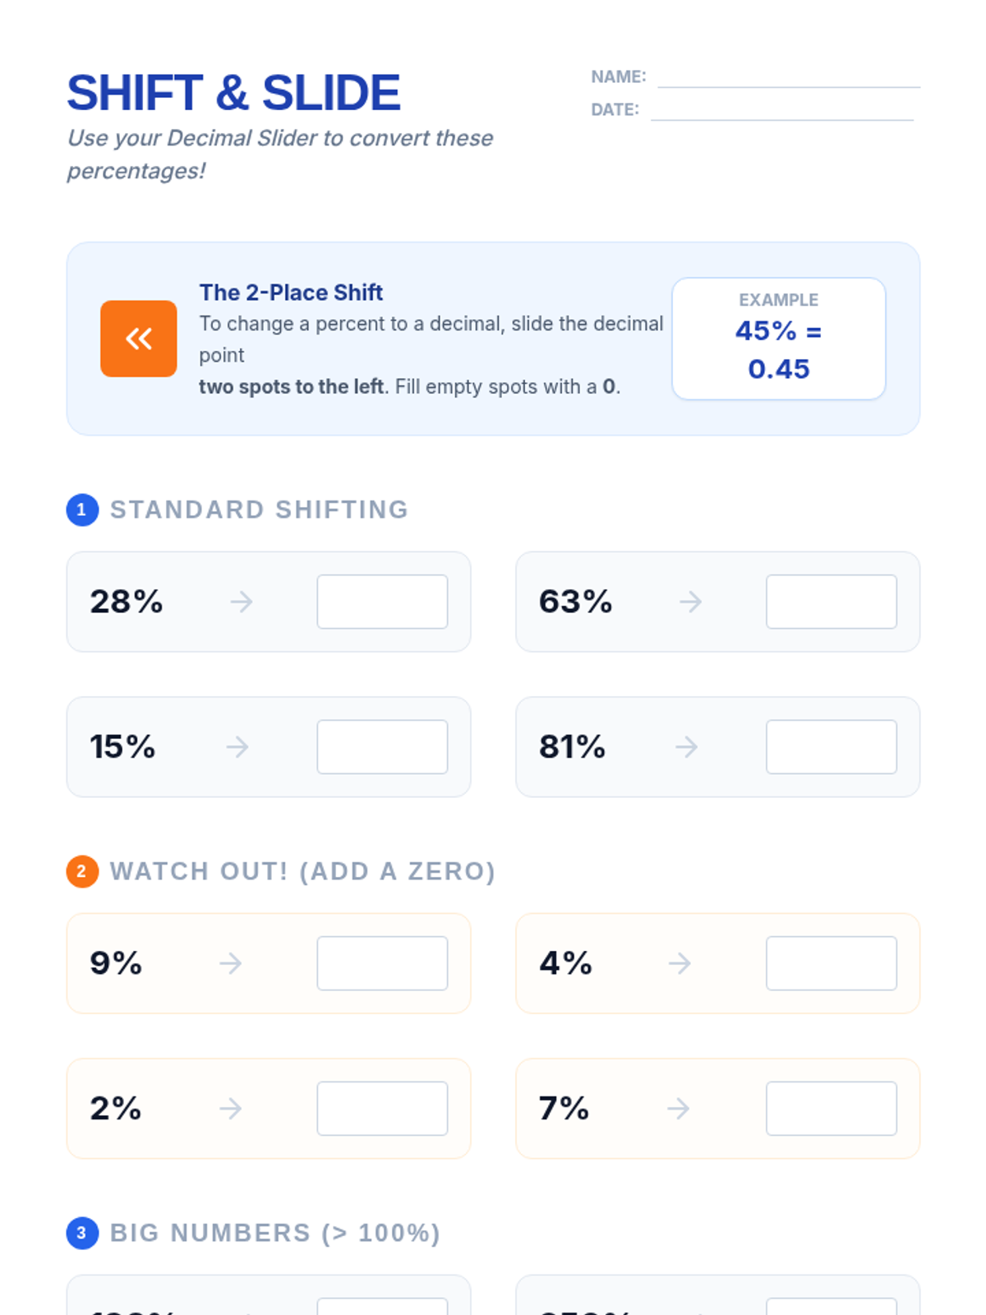Image resolution: width=986 pixels, height=1315 pixels.
Task: Click the answer box for 9%
Action: pyautogui.click(x=382, y=963)
